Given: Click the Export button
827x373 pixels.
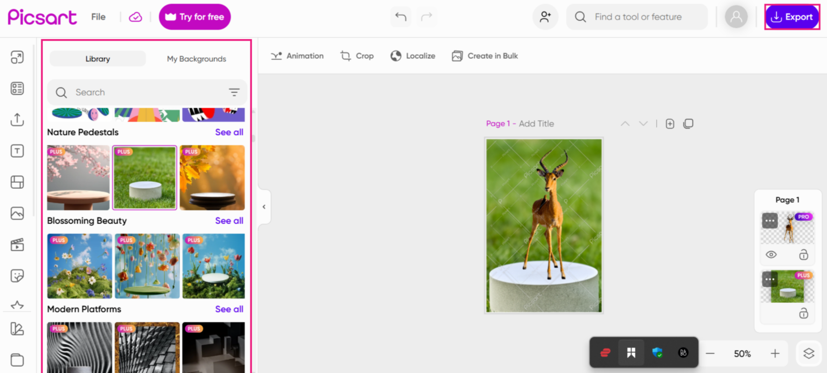Looking at the screenshot, I should coord(792,17).
